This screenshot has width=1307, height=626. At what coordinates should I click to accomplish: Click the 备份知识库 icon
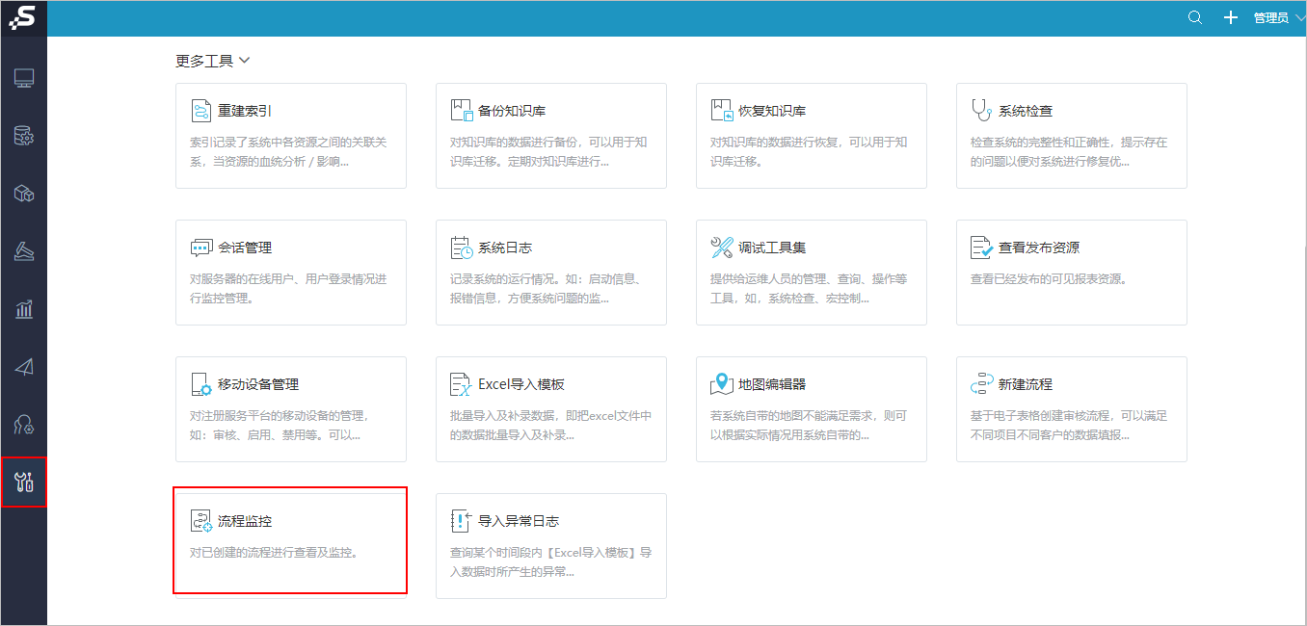tap(461, 111)
